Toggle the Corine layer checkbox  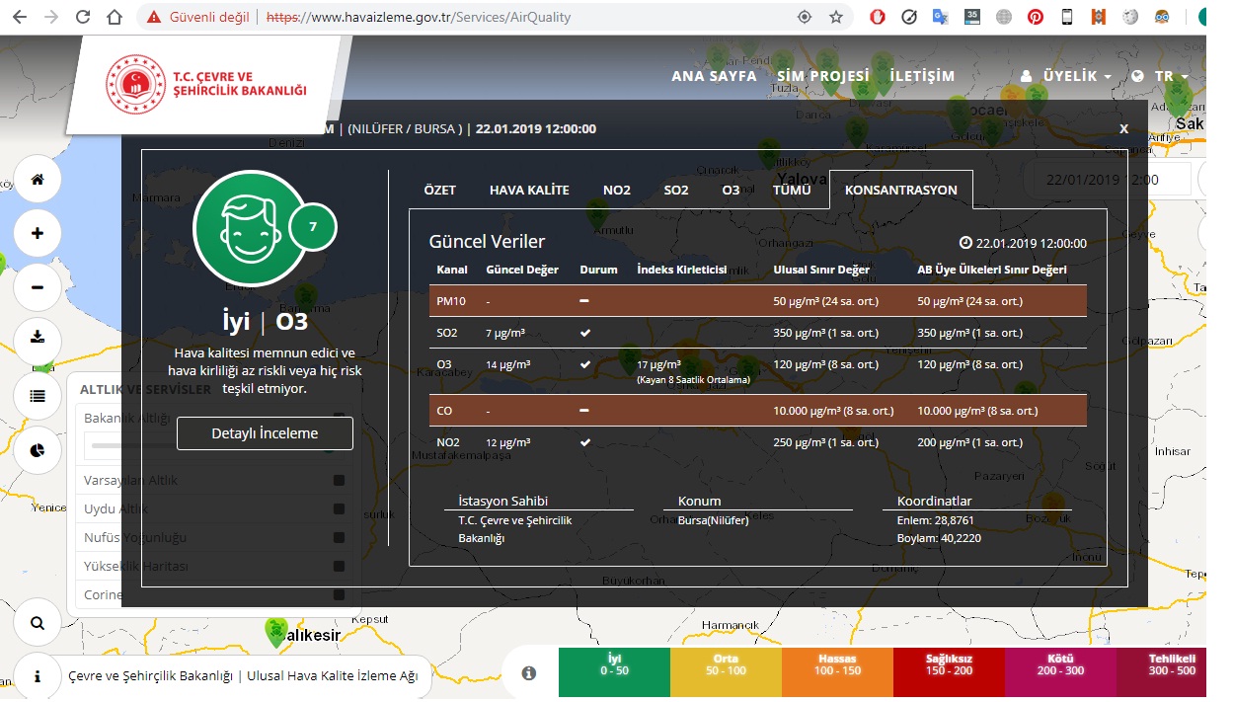pyautogui.click(x=339, y=595)
